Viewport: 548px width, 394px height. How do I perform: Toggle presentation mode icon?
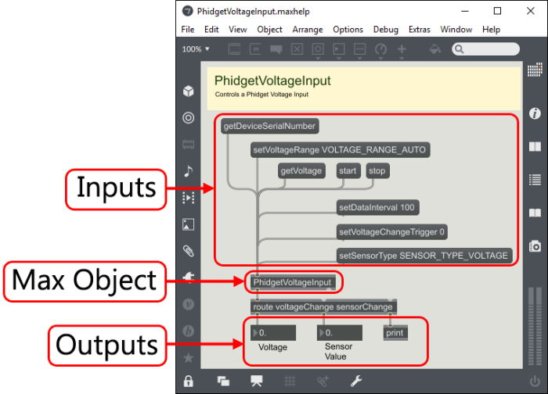(x=257, y=381)
